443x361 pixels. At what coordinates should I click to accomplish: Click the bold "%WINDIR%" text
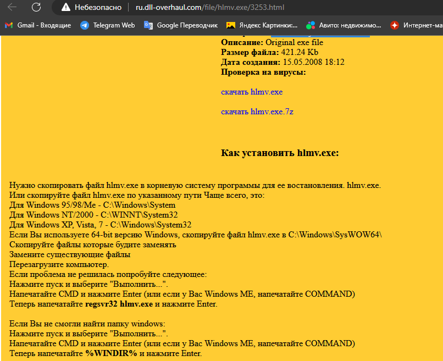111,353
